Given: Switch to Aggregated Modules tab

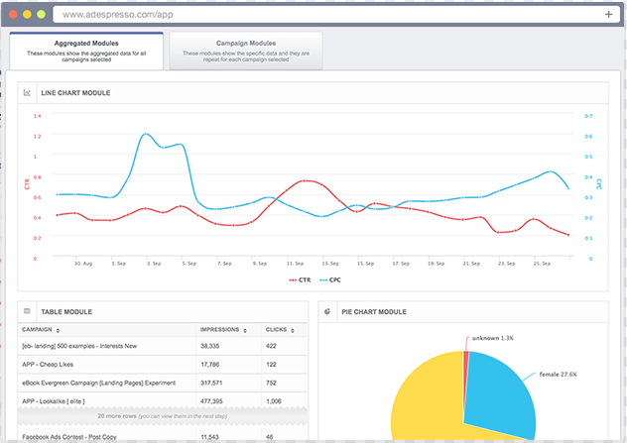Looking at the screenshot, I should coord(86,51).
